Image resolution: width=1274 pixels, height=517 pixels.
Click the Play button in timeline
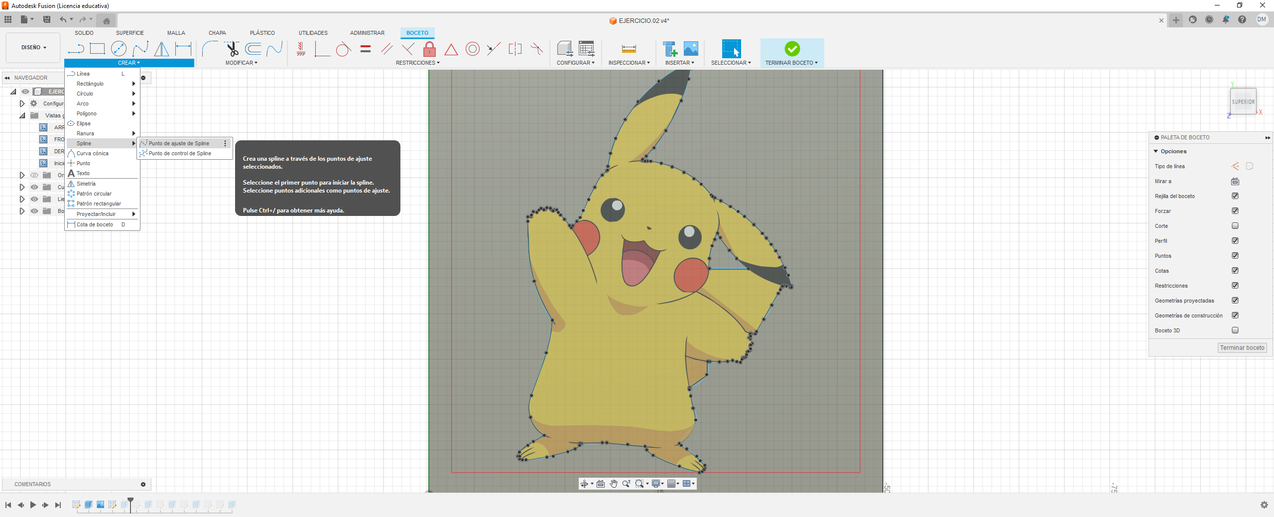[33, 505]
